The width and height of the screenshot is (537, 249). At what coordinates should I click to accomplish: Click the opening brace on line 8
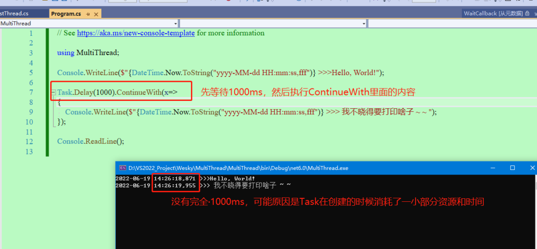point(59,102)
